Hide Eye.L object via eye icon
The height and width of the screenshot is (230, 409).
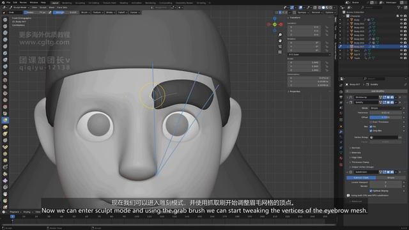[401, 50]
